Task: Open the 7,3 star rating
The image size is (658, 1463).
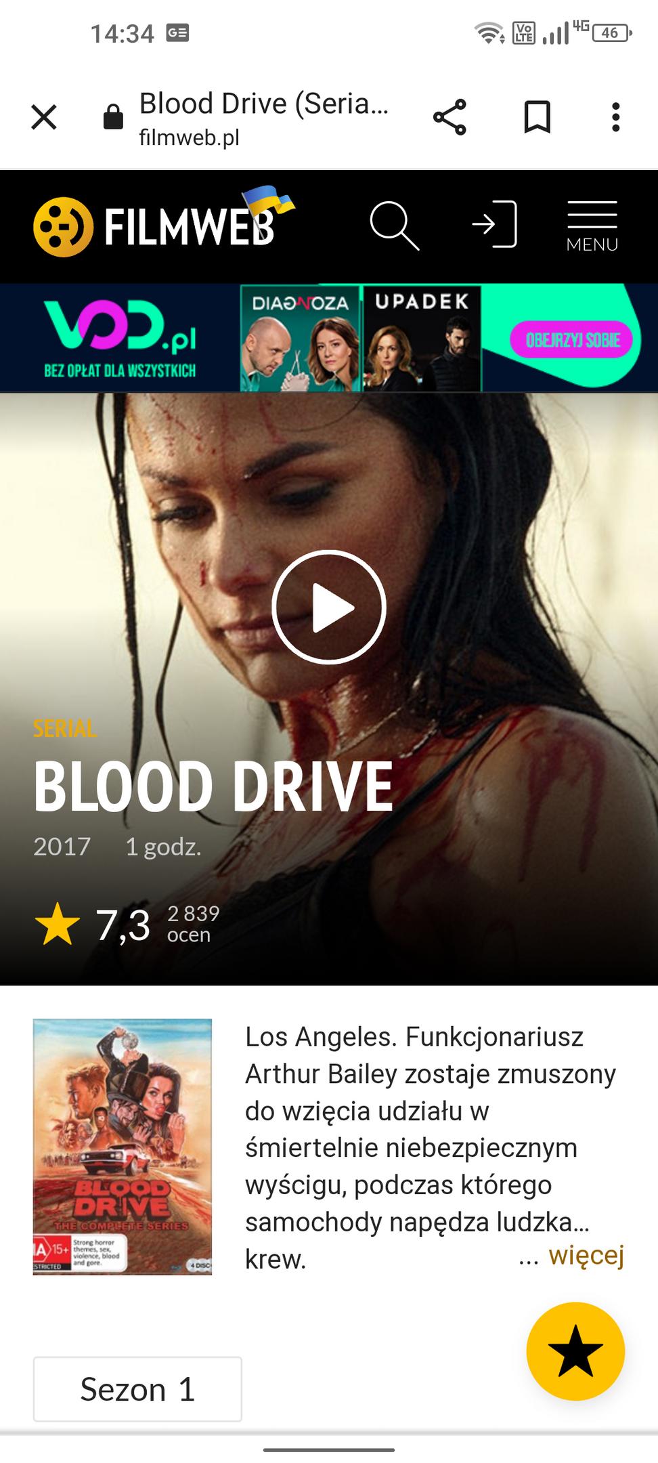Action: [x=93, y=925]
